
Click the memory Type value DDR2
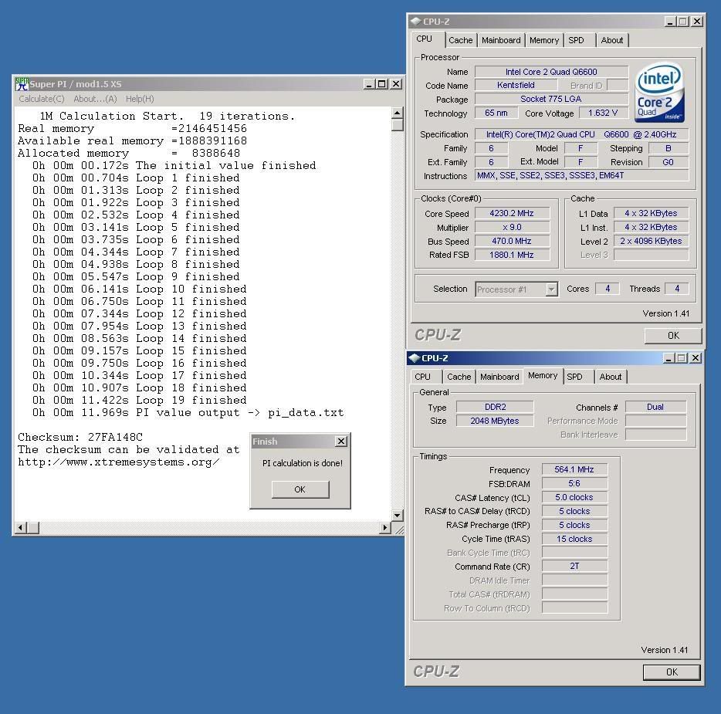(495, 407)
